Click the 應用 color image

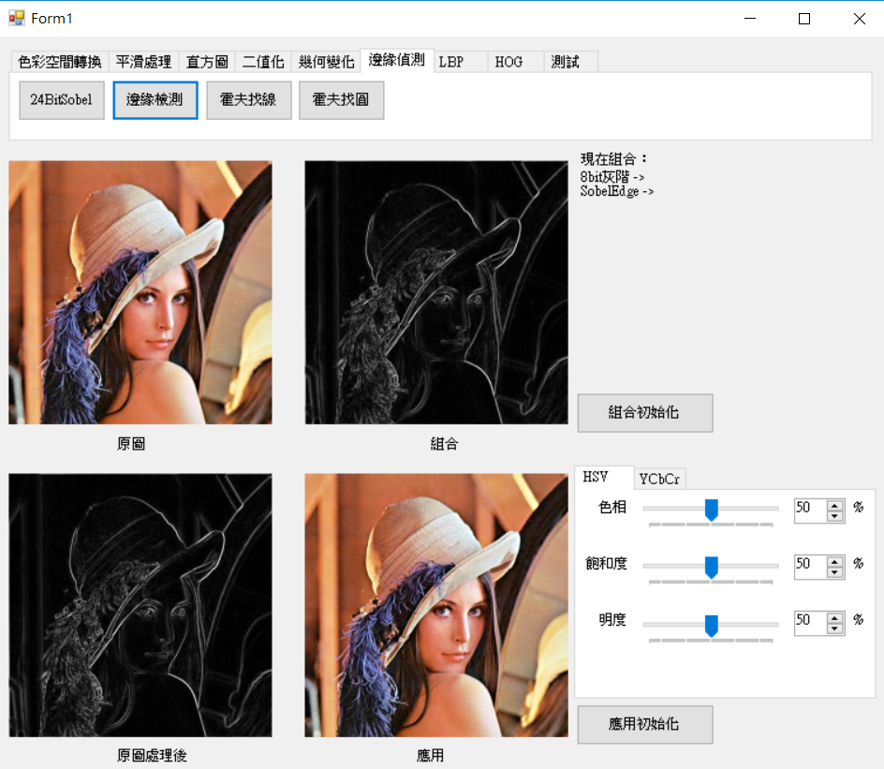click(436, 605)
